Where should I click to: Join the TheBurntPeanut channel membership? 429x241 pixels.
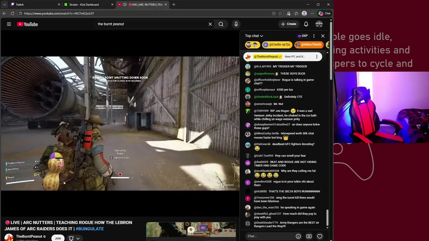[58, 238]
